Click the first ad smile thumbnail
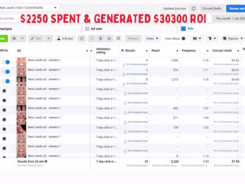This screenshot has height=184, width=245. coord(21,62)
